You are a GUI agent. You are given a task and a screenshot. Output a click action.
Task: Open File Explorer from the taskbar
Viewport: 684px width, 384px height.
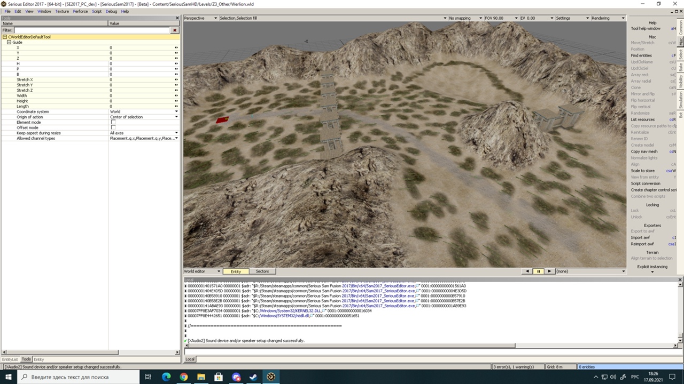point(201,377)
